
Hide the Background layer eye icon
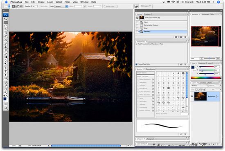coord(192,96)
